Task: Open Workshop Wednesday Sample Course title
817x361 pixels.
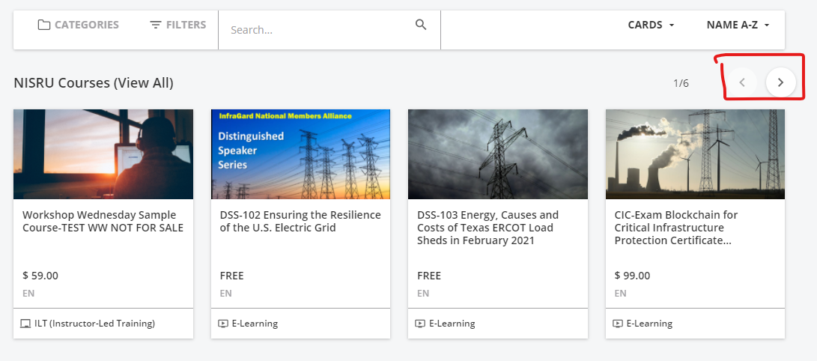Action: 103,222
